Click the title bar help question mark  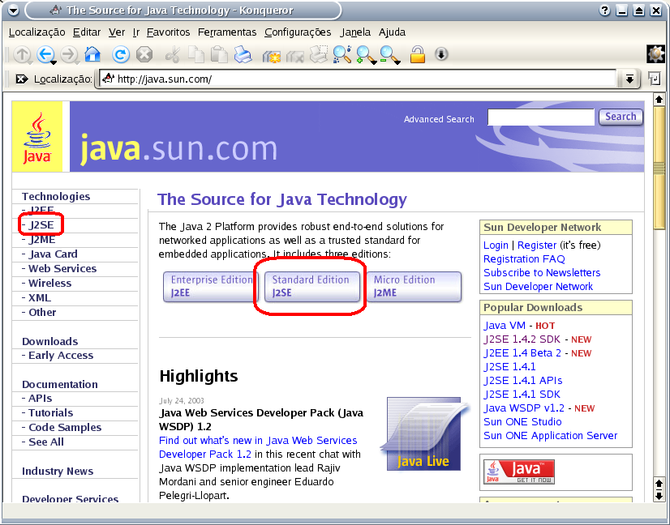604,11
